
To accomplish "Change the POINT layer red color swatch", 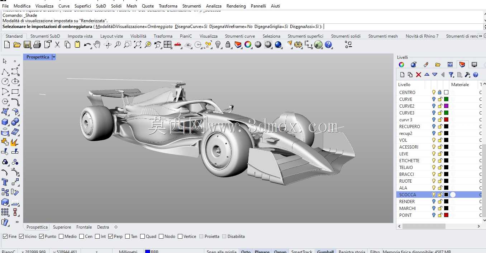I will tap(446, 215).
